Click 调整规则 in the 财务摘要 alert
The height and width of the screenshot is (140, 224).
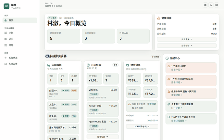pyautogui.click(x=152, y=104)
